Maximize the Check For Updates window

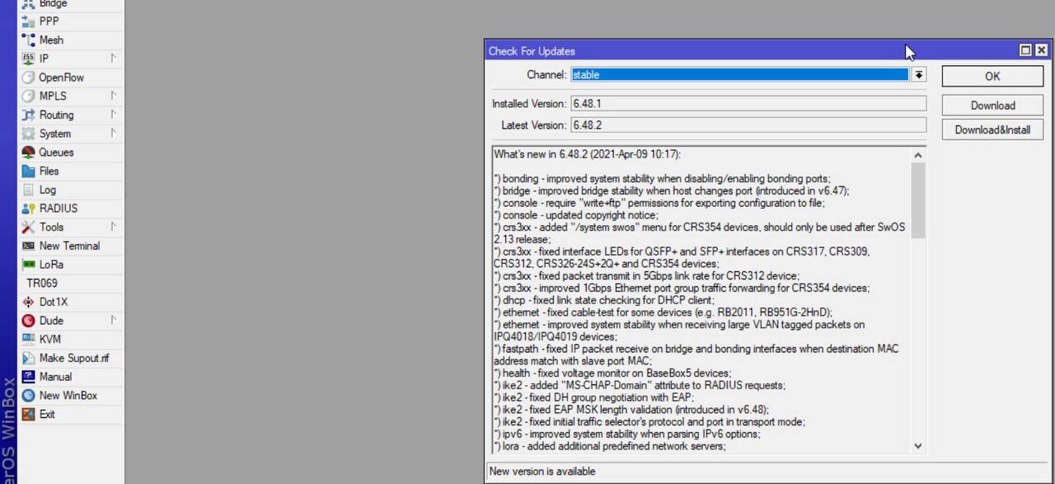[1025, 50]
